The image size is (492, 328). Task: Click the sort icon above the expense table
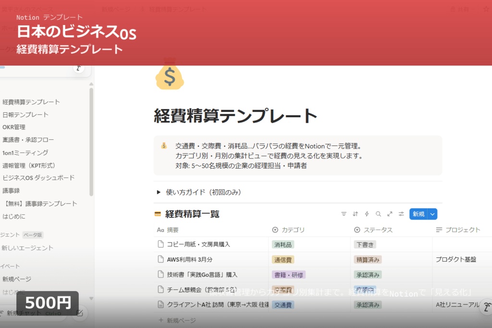click(x=354, y=214)
